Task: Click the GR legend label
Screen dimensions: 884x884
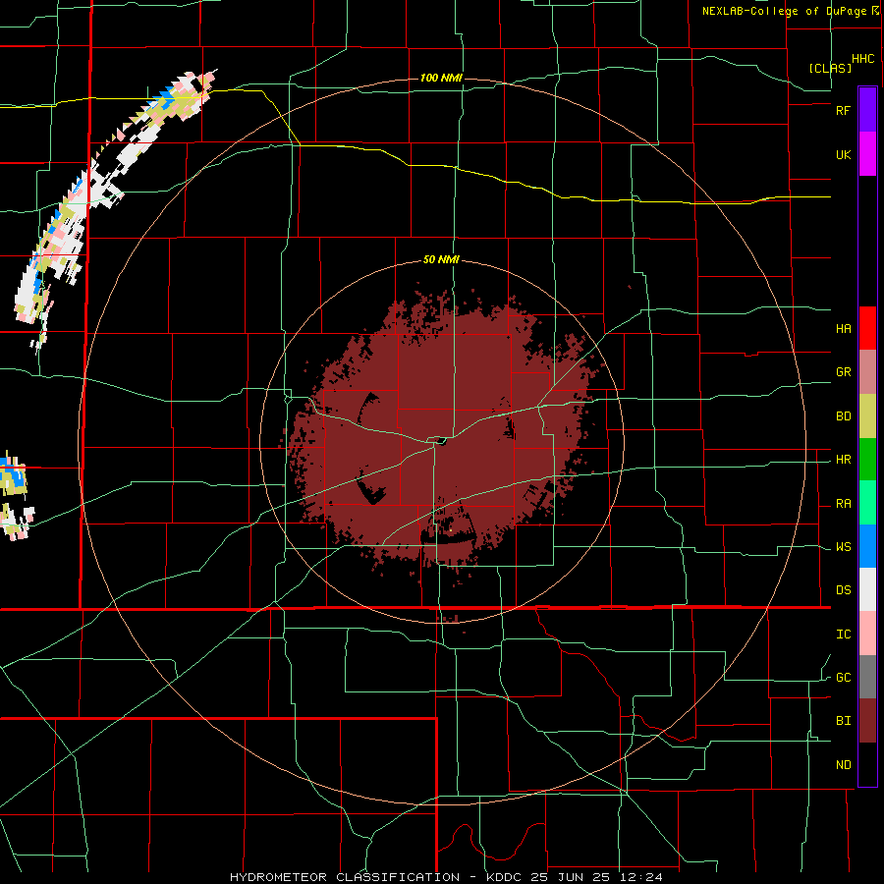Action: click(x=843, y=372)
